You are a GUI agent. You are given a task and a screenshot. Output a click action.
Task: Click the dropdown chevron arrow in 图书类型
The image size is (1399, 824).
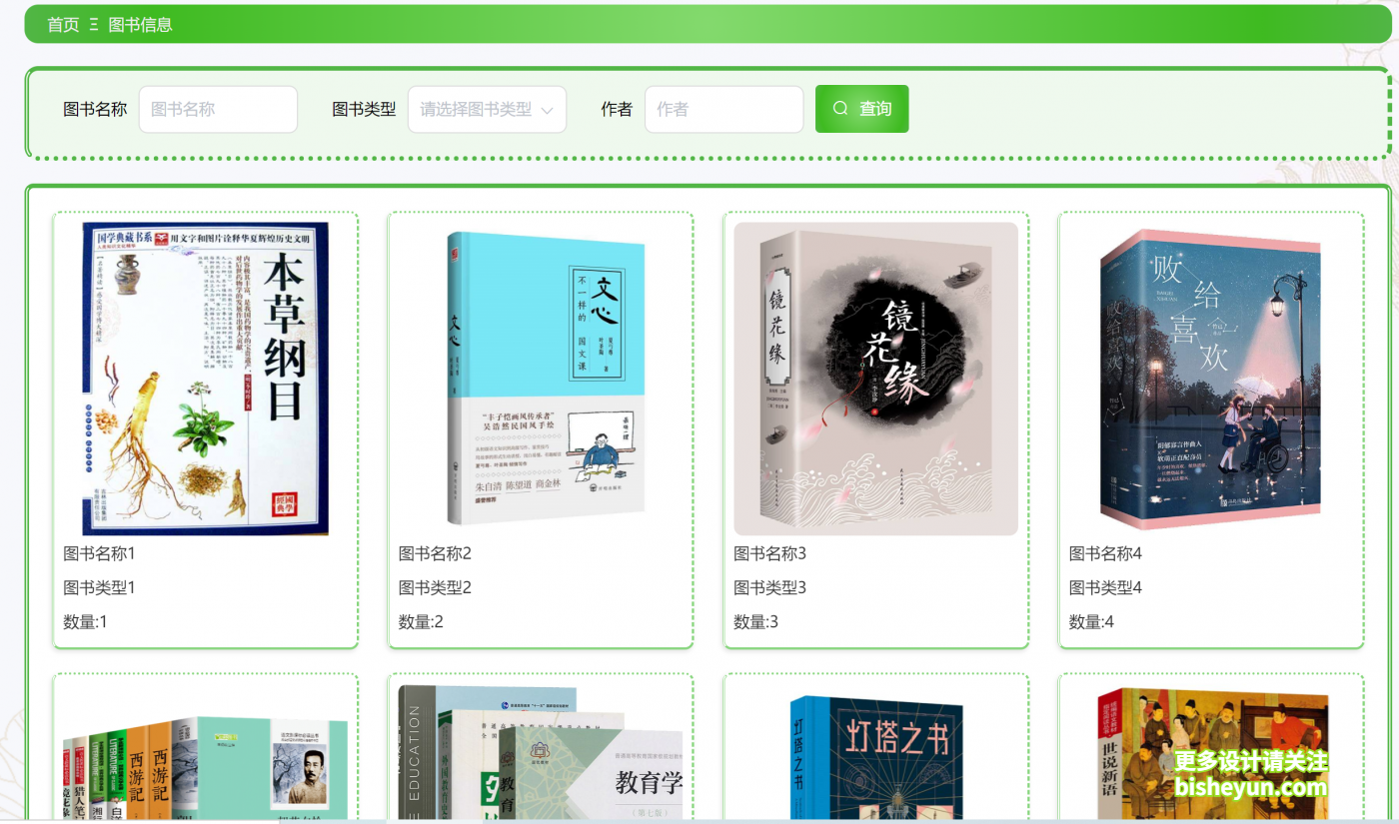pos(547,110)
